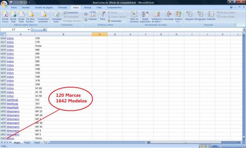Open the Wartburg link in row 1632
This screenshot has height=148, width=246.
[x=12, y=100]
